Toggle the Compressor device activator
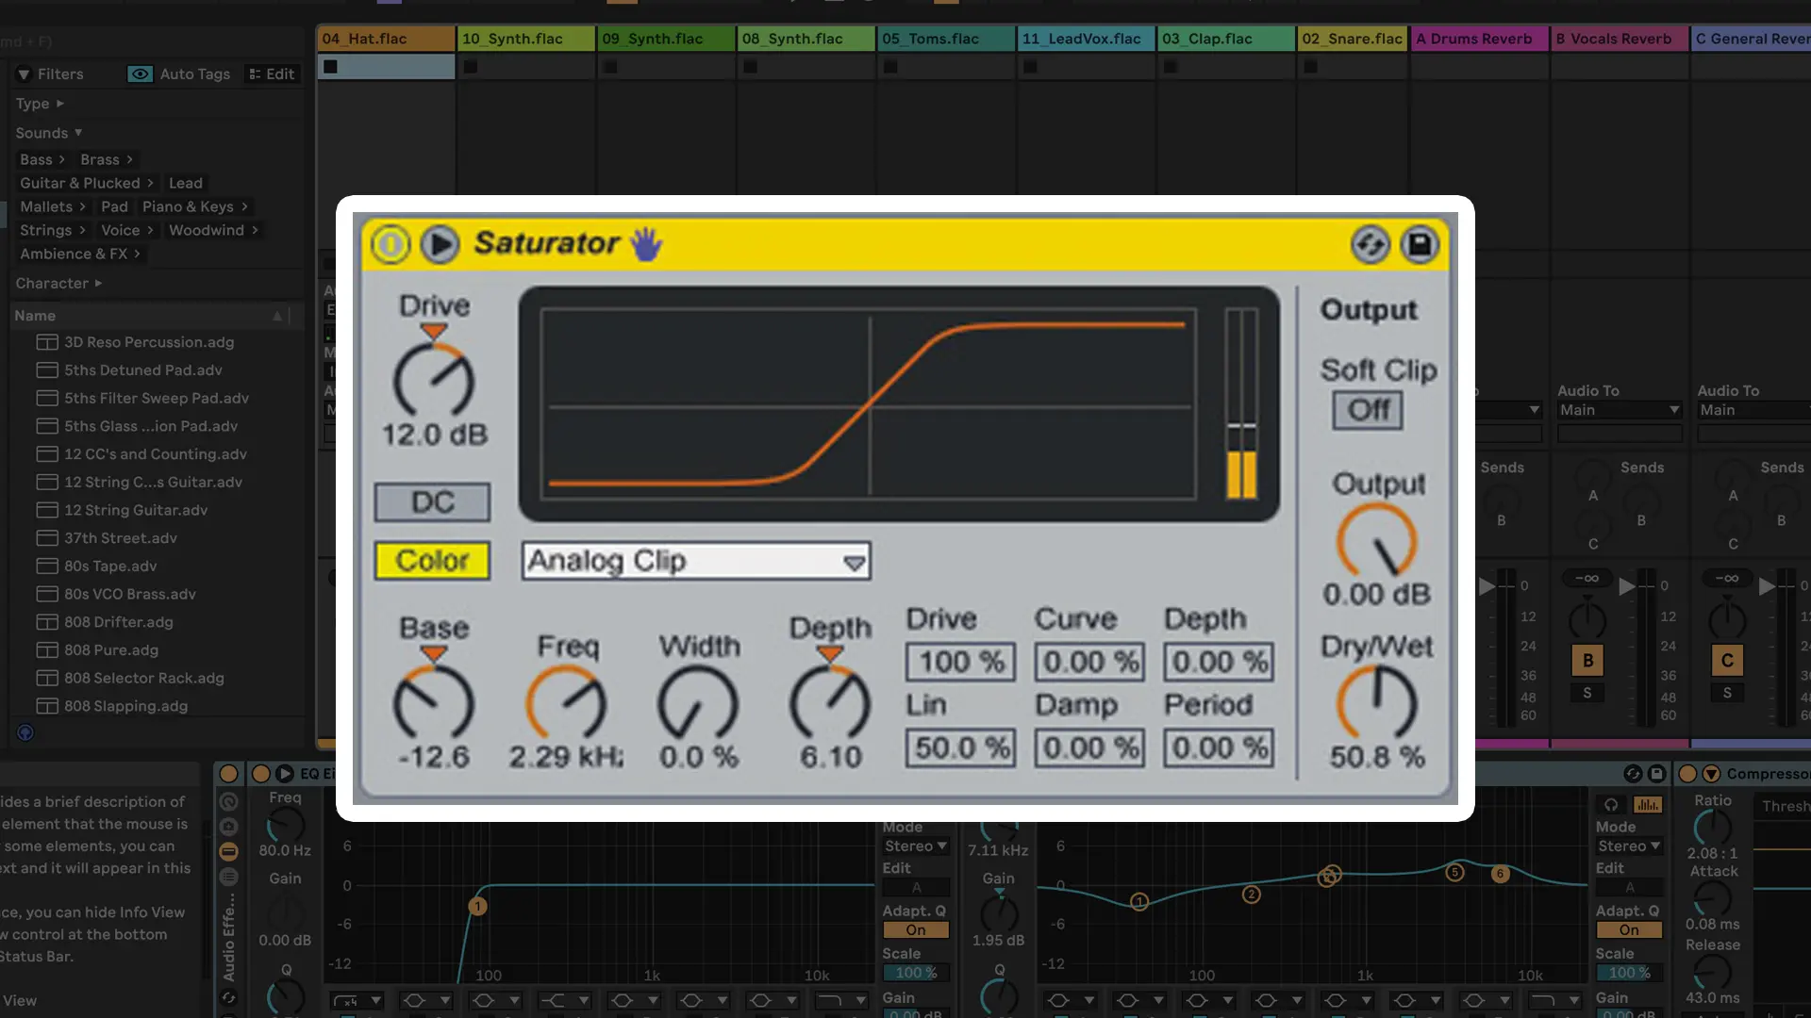Viewport: 1811px width, 1018px height. click(x=1687, y=774)
